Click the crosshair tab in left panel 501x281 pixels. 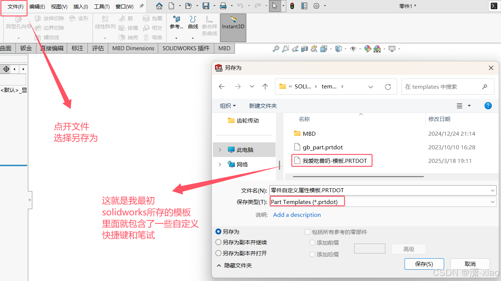6,69
